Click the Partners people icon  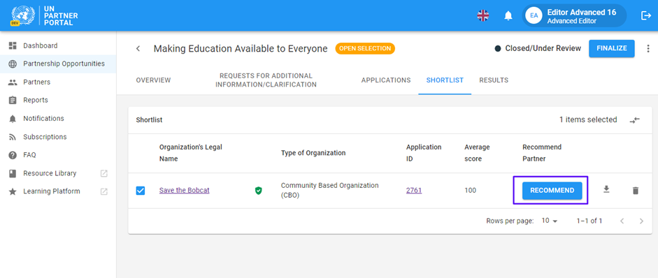pyautogui.click(x=13, y=82)
